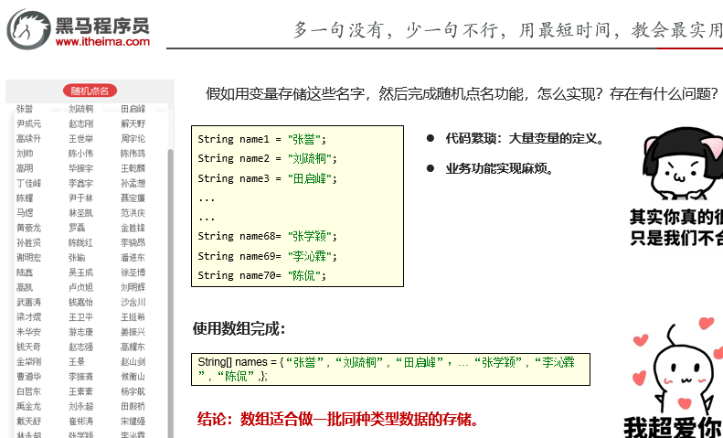This screenshot has height=438, width=723.
Task: Click the 使用数组完成 heading
Action: click(239, 329)
